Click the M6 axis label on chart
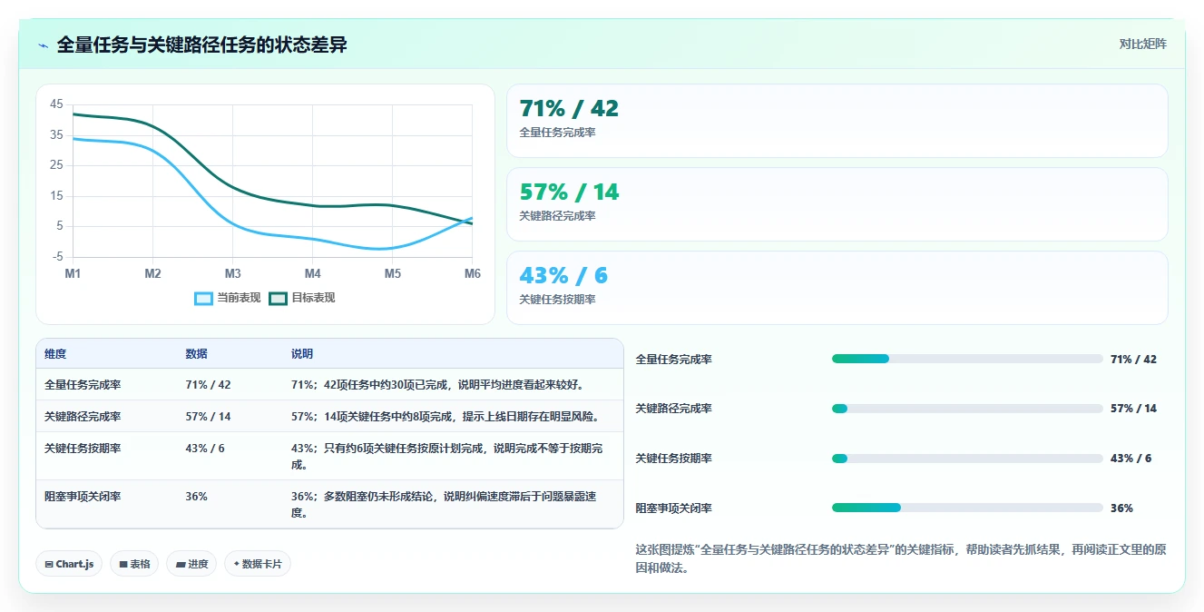Viewport: 1204px width, 612px height. tap(473, 273)
